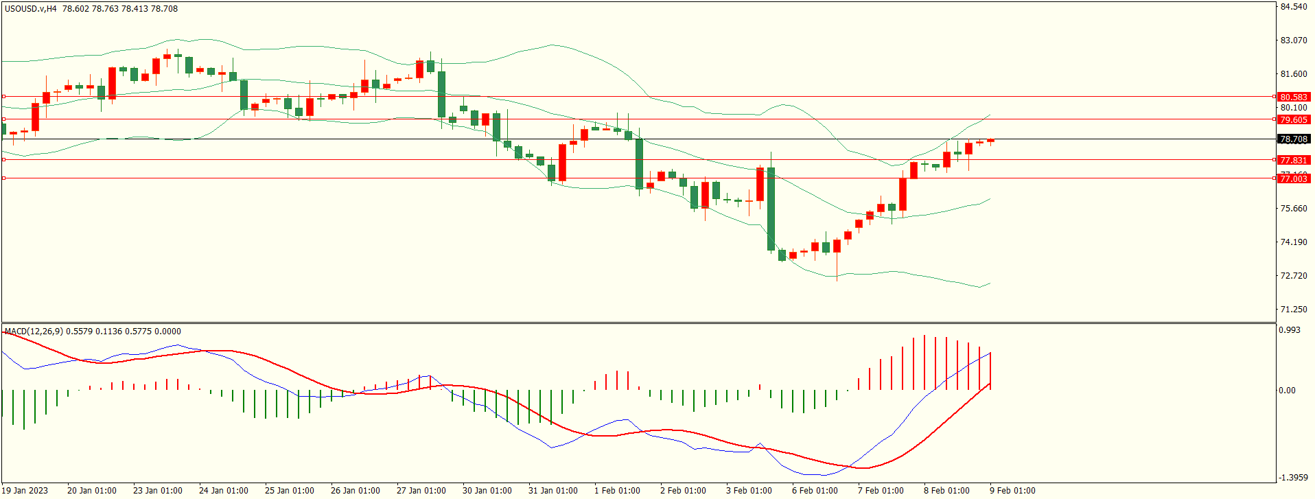The image size is (1315, 499).
Task: Click the 27 Jan 01:00 time label
Action: click(x=421, y=491)
